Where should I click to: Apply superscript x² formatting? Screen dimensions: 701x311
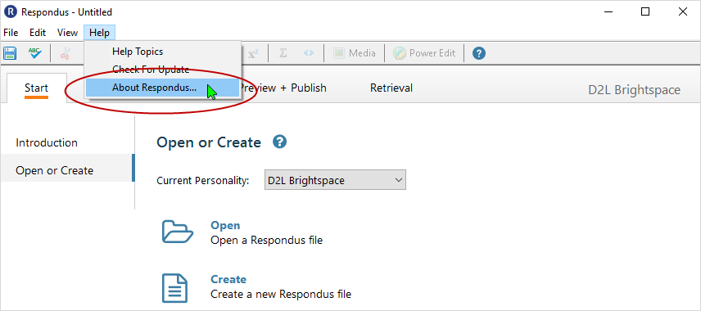[253, 53]
